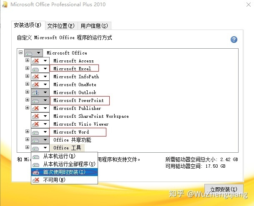Select 不可用(N) menu entry
Screen dimensions: 254x206
(64, 180)
